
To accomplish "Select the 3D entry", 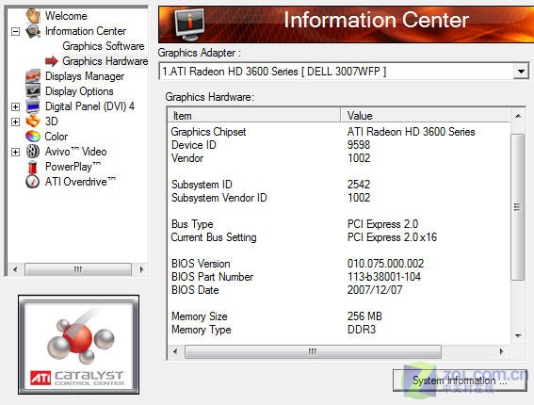I will click(52, 121).
